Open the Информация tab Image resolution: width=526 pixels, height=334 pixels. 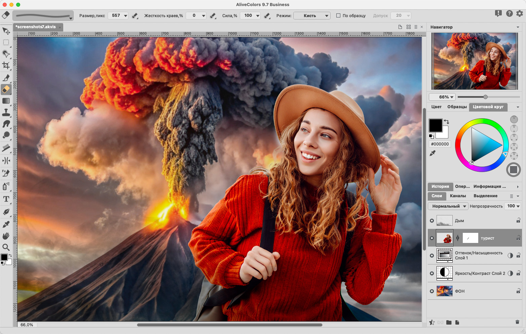point(490,186)
